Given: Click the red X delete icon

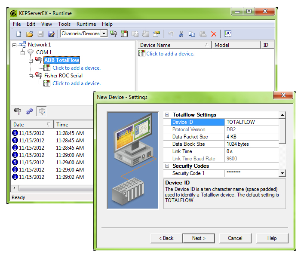Looking at the screenshot, I should 213,34.
